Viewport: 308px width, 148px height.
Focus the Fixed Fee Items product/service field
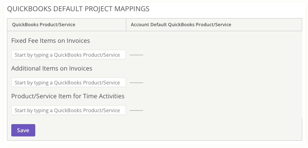[x=68, y=55]
